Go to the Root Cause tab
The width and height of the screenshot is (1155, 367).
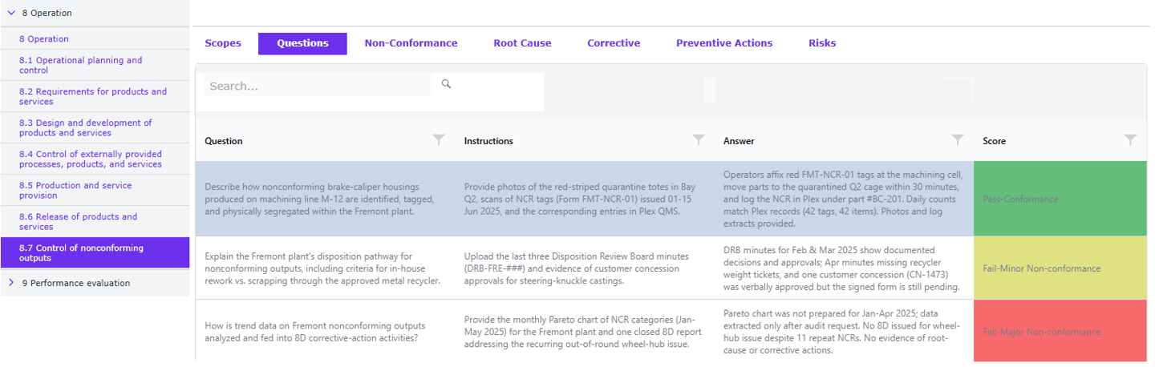click(x=522, y=43)
